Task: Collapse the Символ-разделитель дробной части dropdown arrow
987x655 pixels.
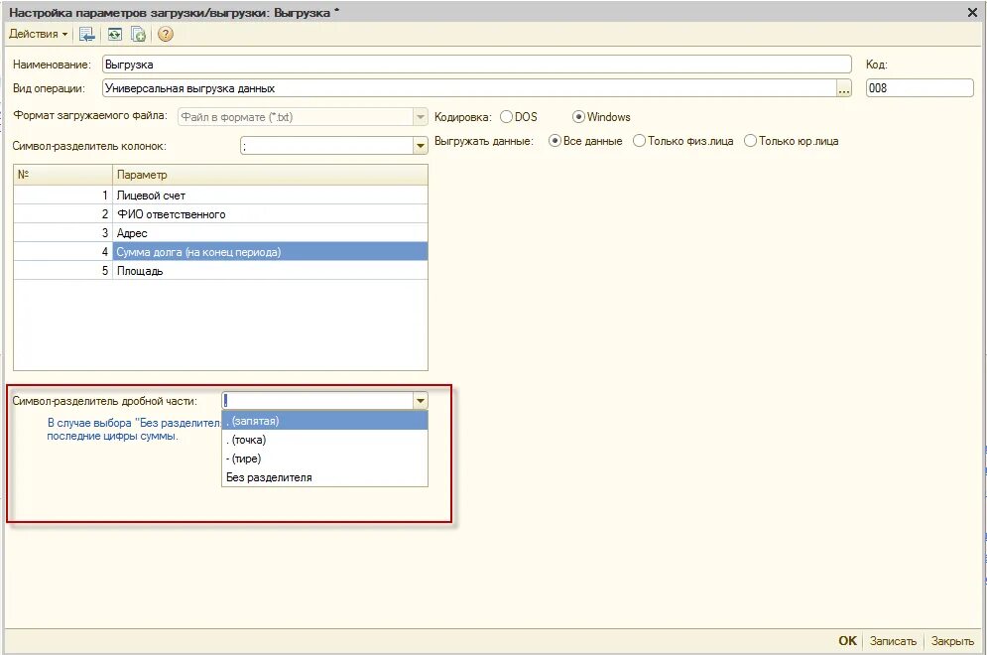Action: [x=421, y=401]
